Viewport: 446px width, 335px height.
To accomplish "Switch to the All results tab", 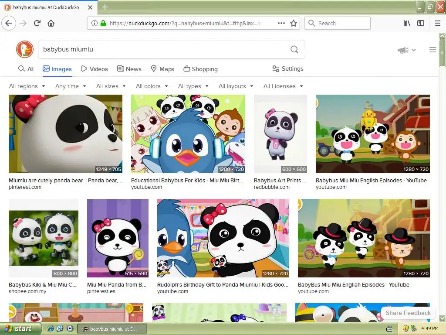I will click(x=26, y=69).
